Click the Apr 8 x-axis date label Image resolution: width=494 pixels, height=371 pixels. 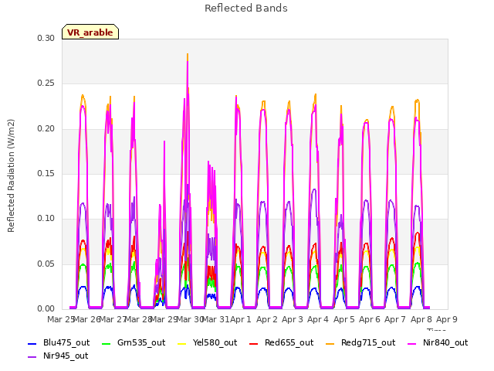pos(421,319)
